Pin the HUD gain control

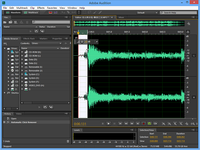pyautogui.click(x=97, y=42)
